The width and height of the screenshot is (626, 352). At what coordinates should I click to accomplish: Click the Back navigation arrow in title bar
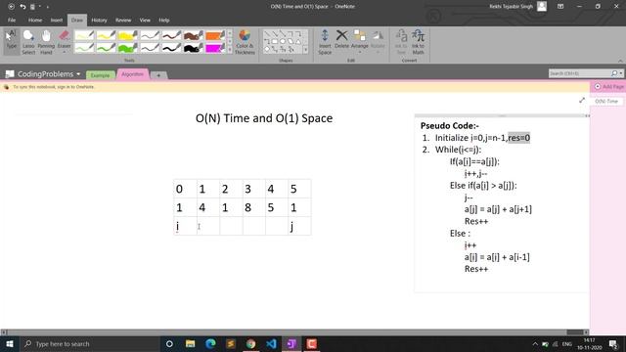[x=11, y=7]
